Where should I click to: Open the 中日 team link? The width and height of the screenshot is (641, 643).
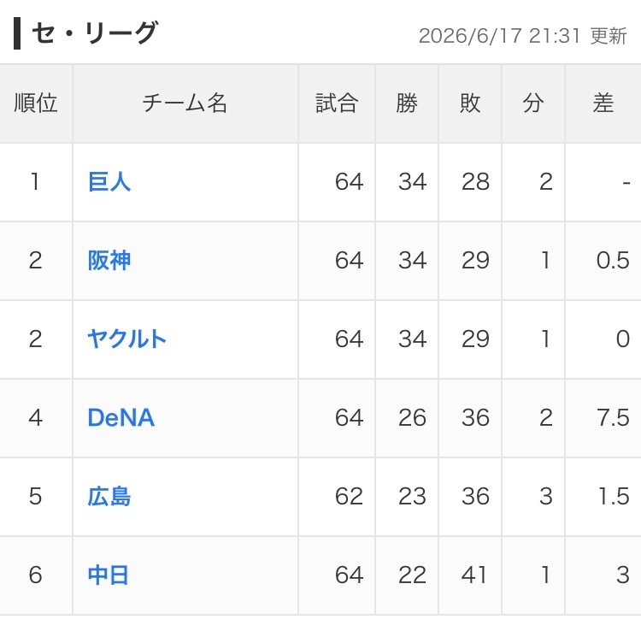[x=109, y=575]
